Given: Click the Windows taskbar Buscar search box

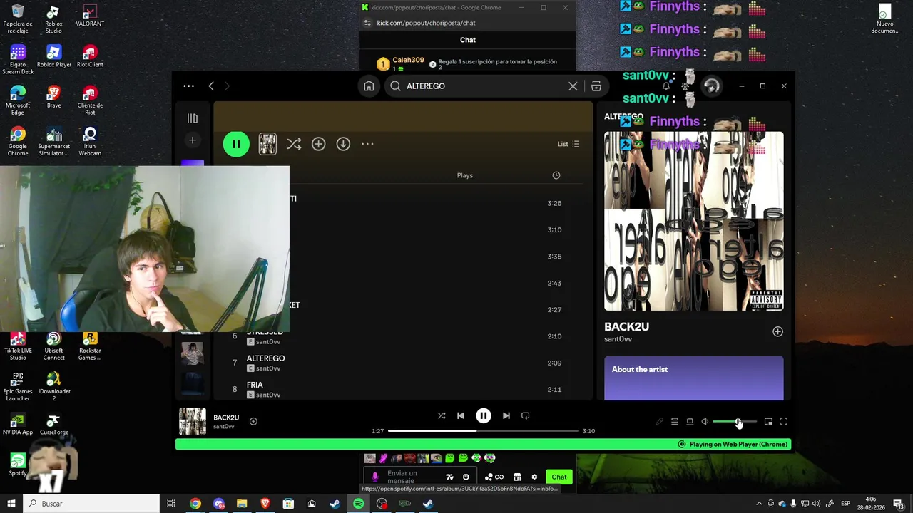Looking at the screenshot, I should (92, 504).
